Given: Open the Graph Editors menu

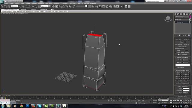Looking at the screenshot, I should click(48, 3).
